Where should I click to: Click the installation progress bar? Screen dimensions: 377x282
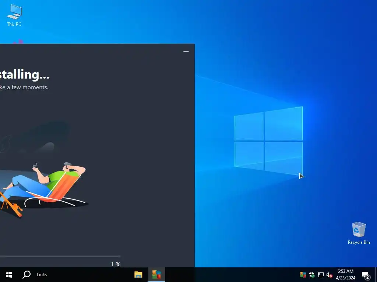tap(60, 256)
